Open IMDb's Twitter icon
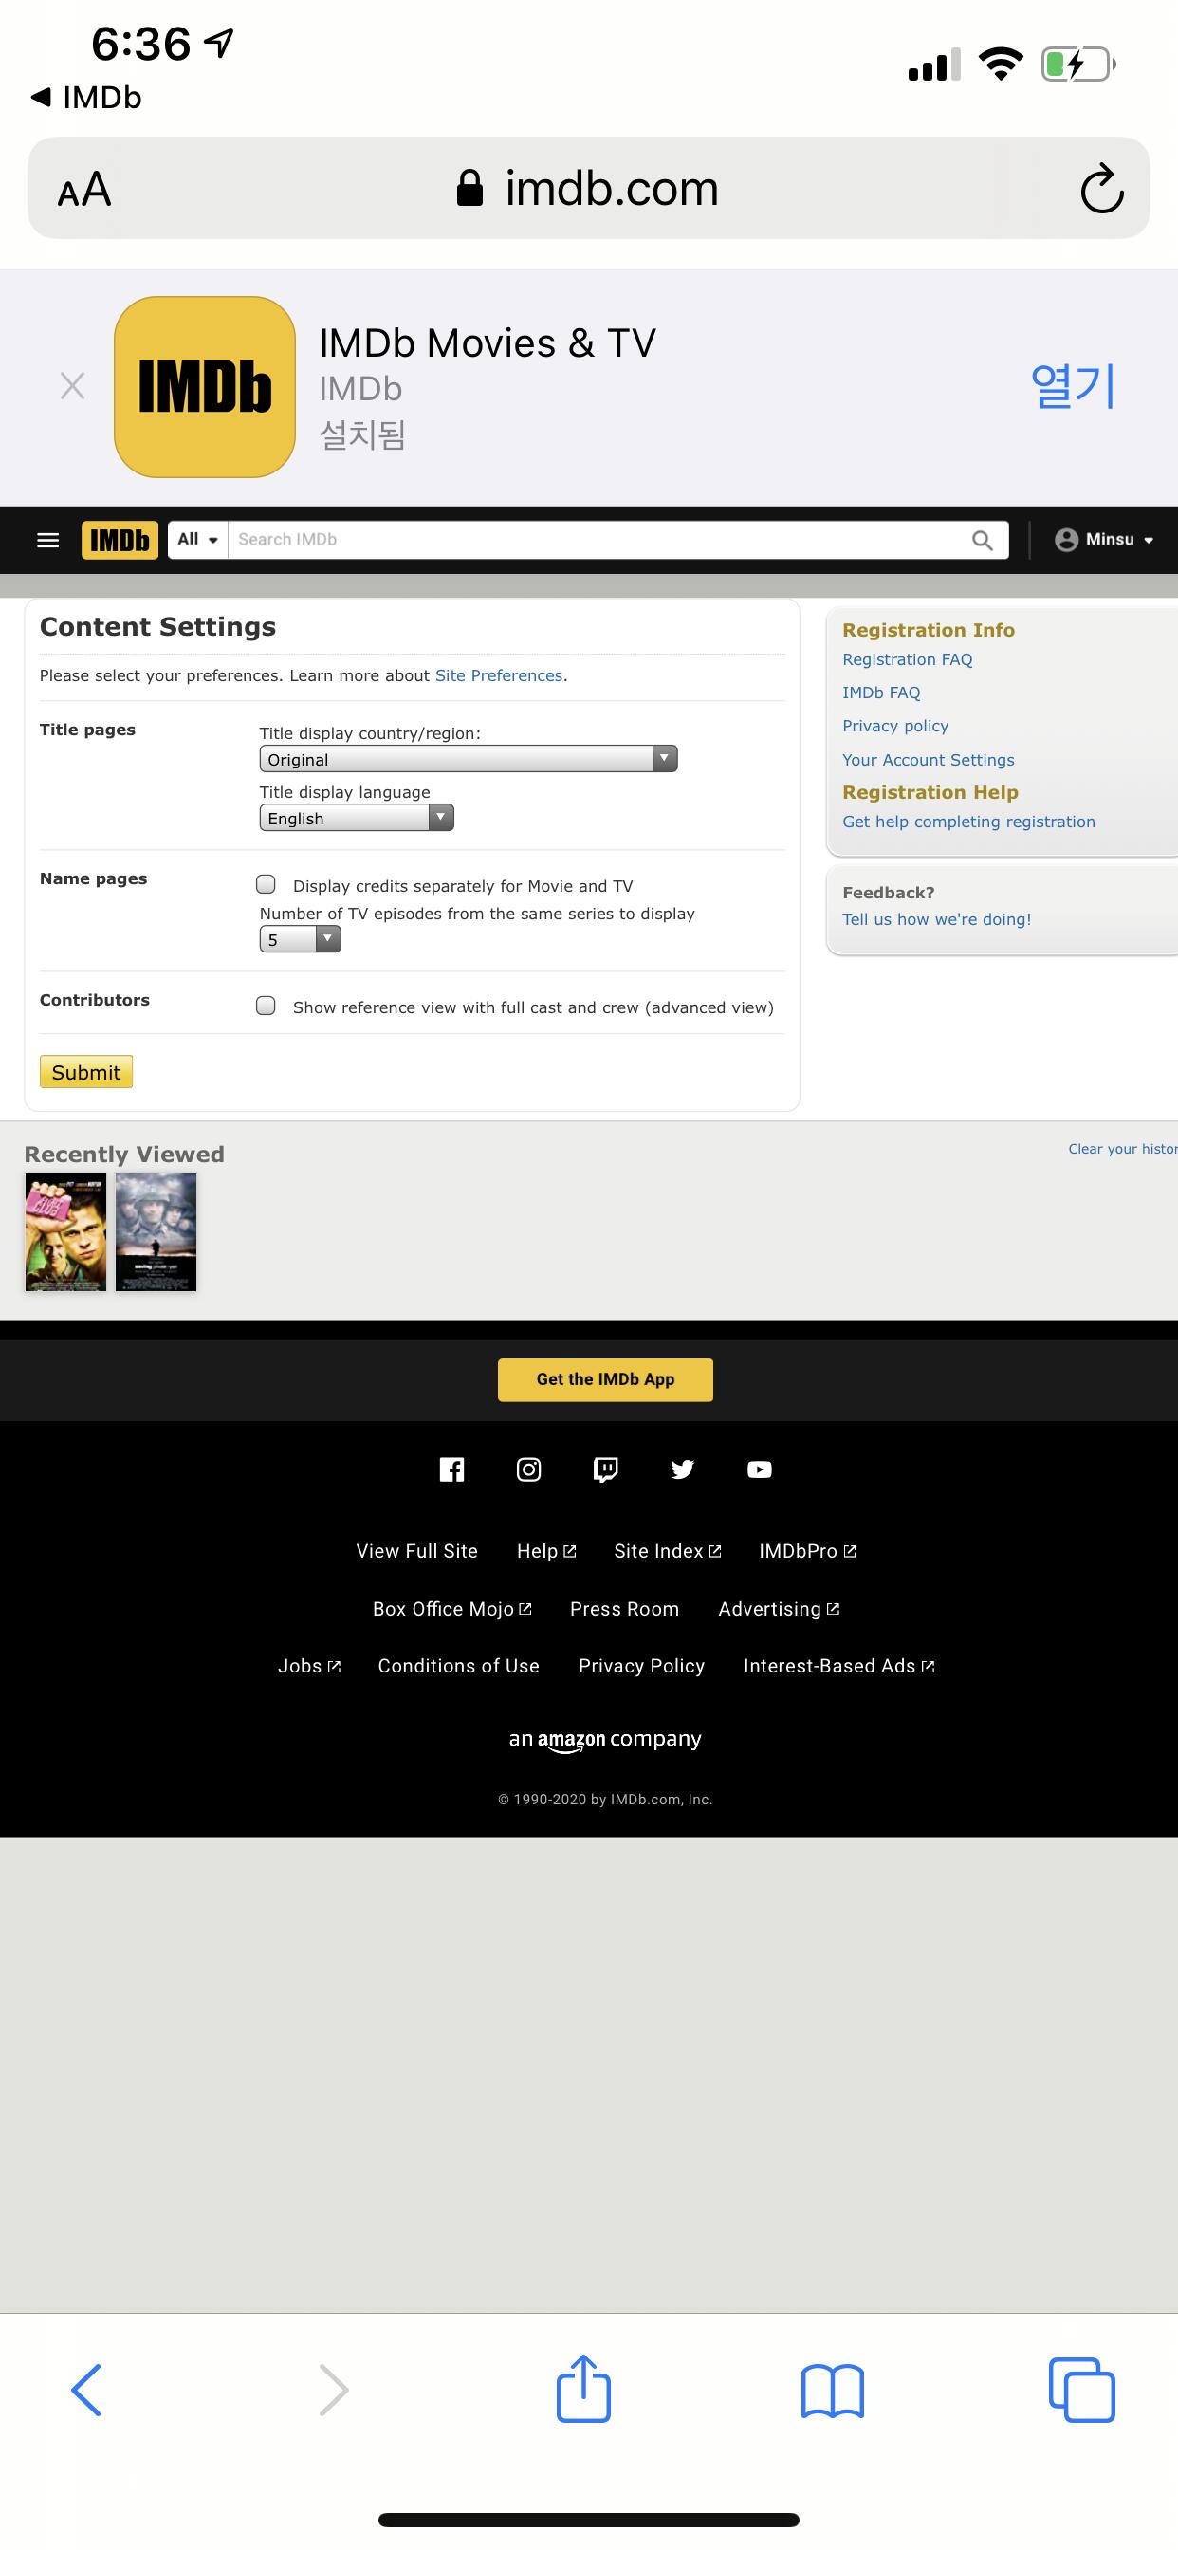The height and width of the screenshot is (2550, 1178). [x=682, y=1470]
